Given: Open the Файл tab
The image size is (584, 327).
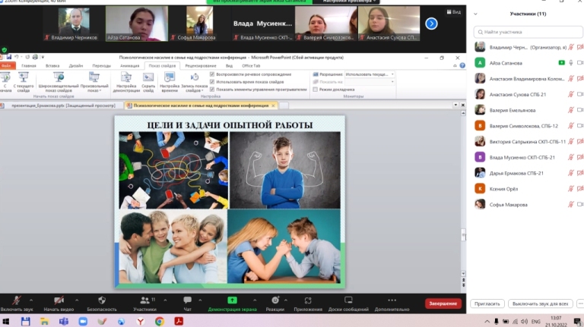Looking at the screenshot, I should click(7, 66).
